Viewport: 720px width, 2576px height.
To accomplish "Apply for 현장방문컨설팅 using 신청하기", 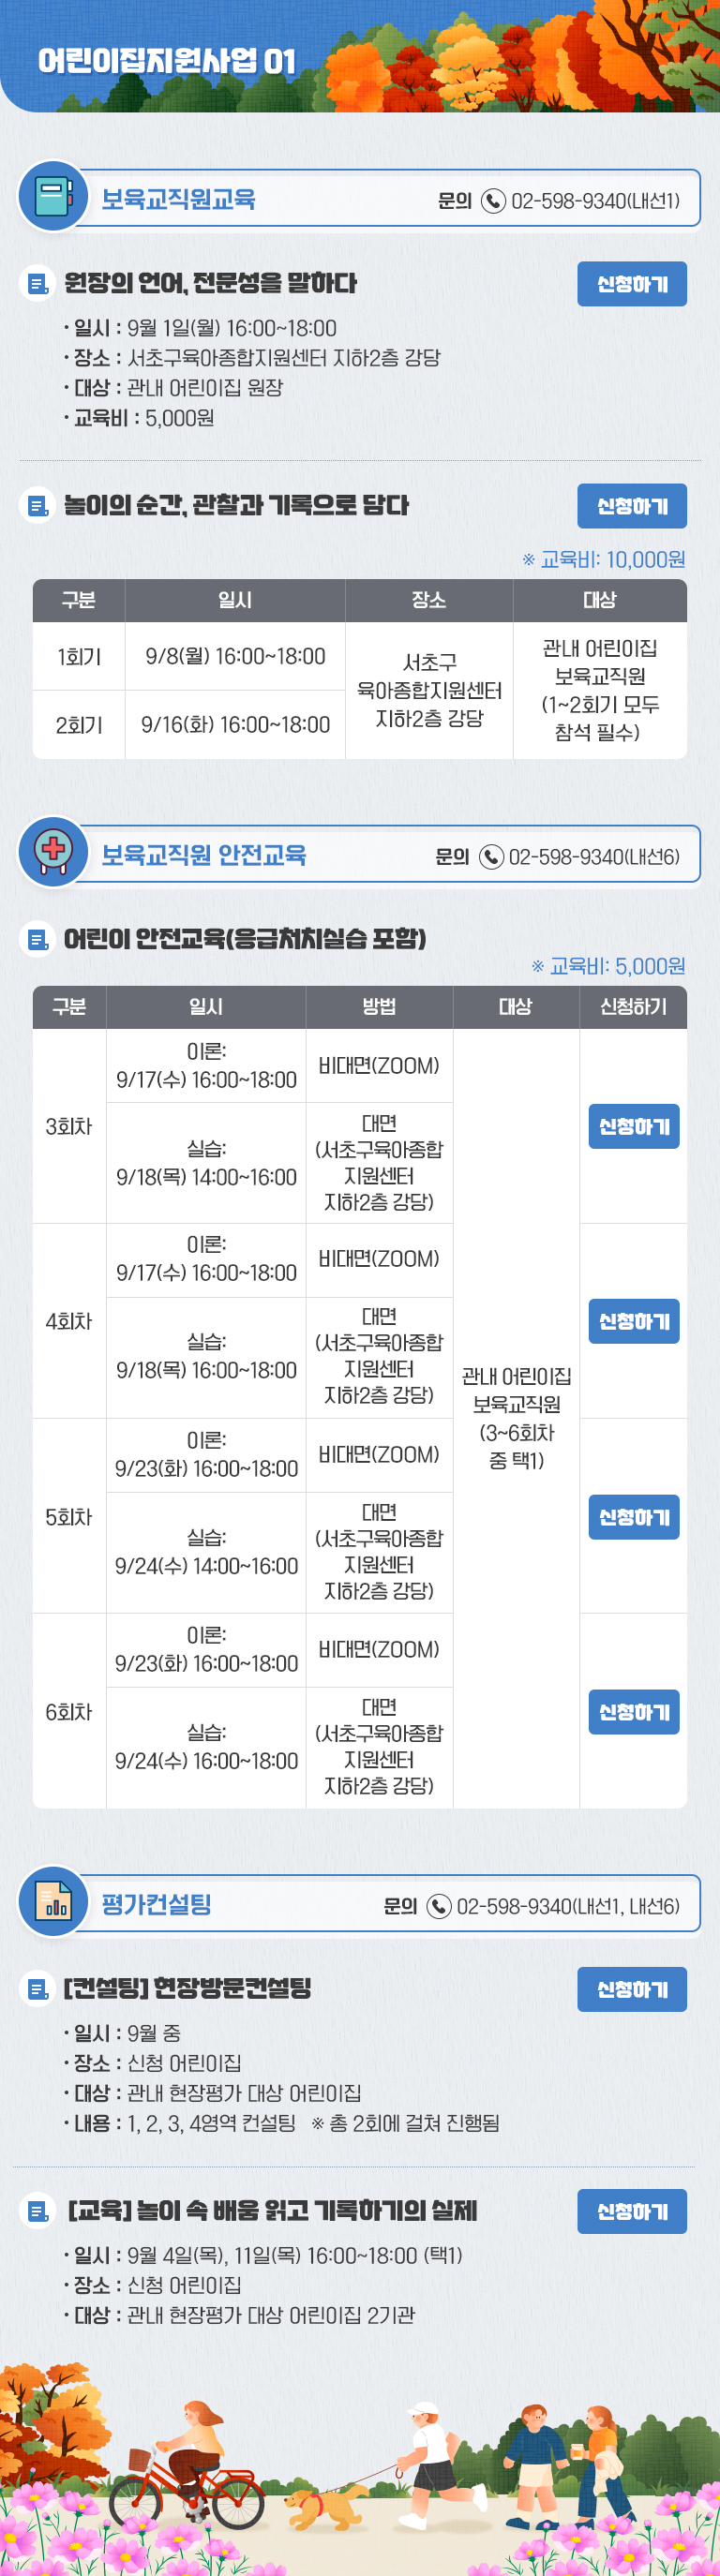I will (632, 1989).
